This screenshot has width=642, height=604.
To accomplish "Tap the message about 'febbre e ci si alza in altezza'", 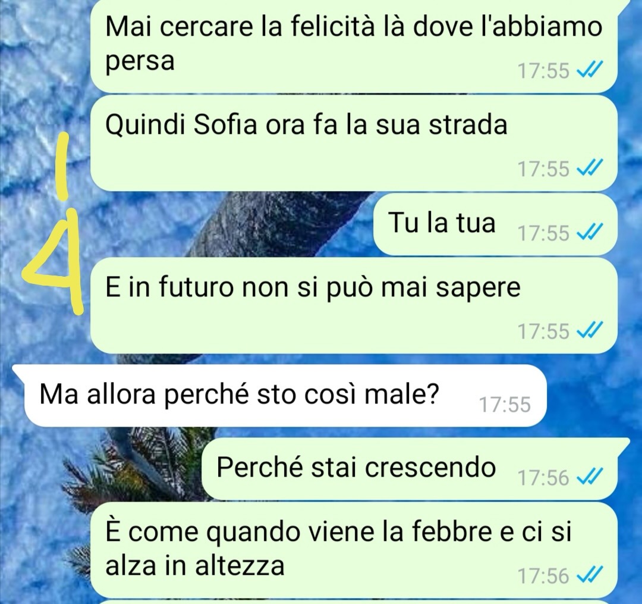I will click(354, 550).
